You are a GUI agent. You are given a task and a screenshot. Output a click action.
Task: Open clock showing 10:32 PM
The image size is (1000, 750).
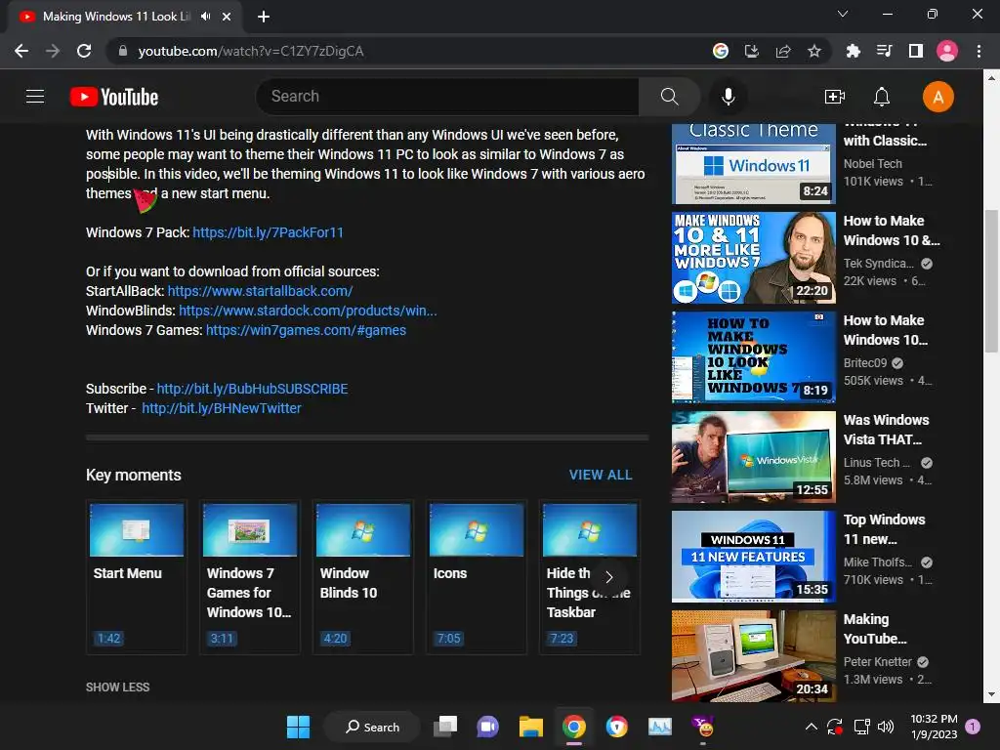coord(934,727)
